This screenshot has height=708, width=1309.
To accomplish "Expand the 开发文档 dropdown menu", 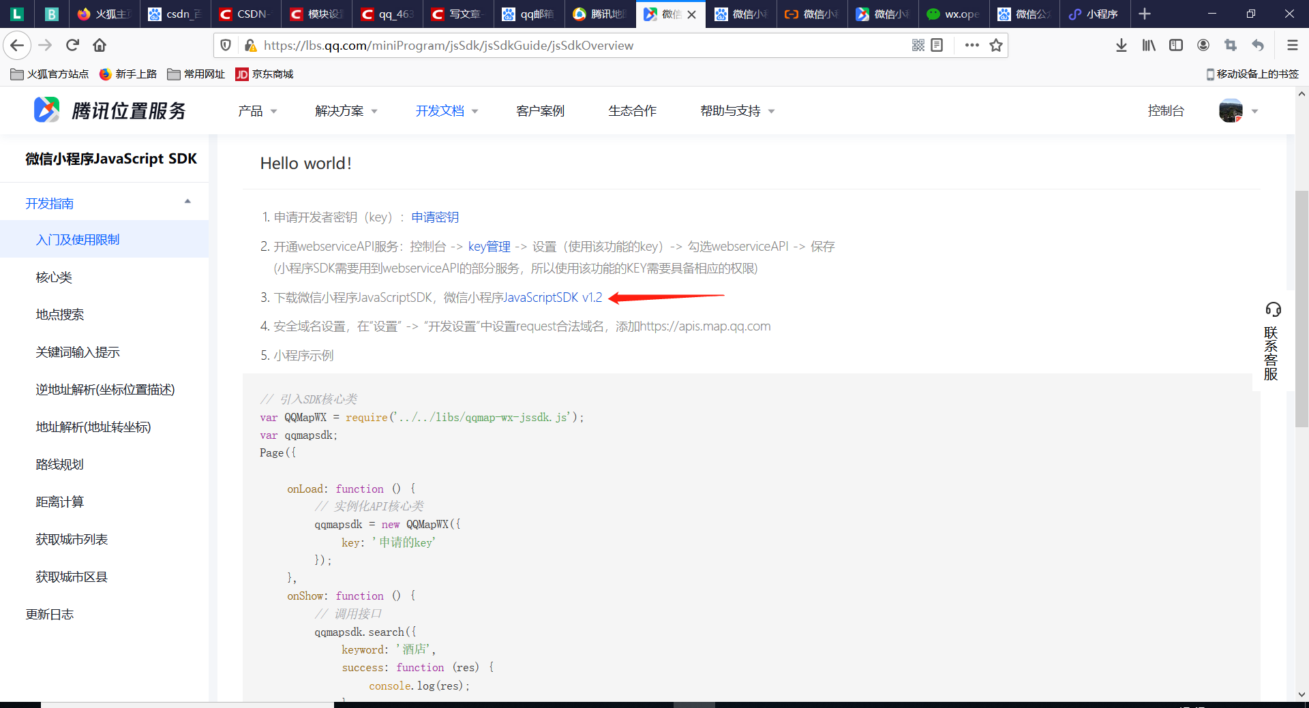I will (x=447, y=111).
